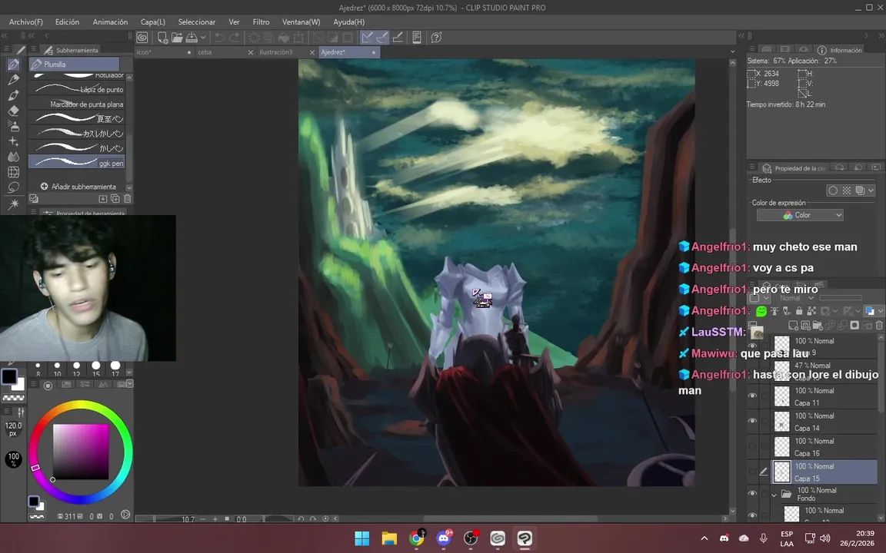Screen dimensions: 886x553
Task: Choose the brush size 15 preset
Action: [96, 368]
